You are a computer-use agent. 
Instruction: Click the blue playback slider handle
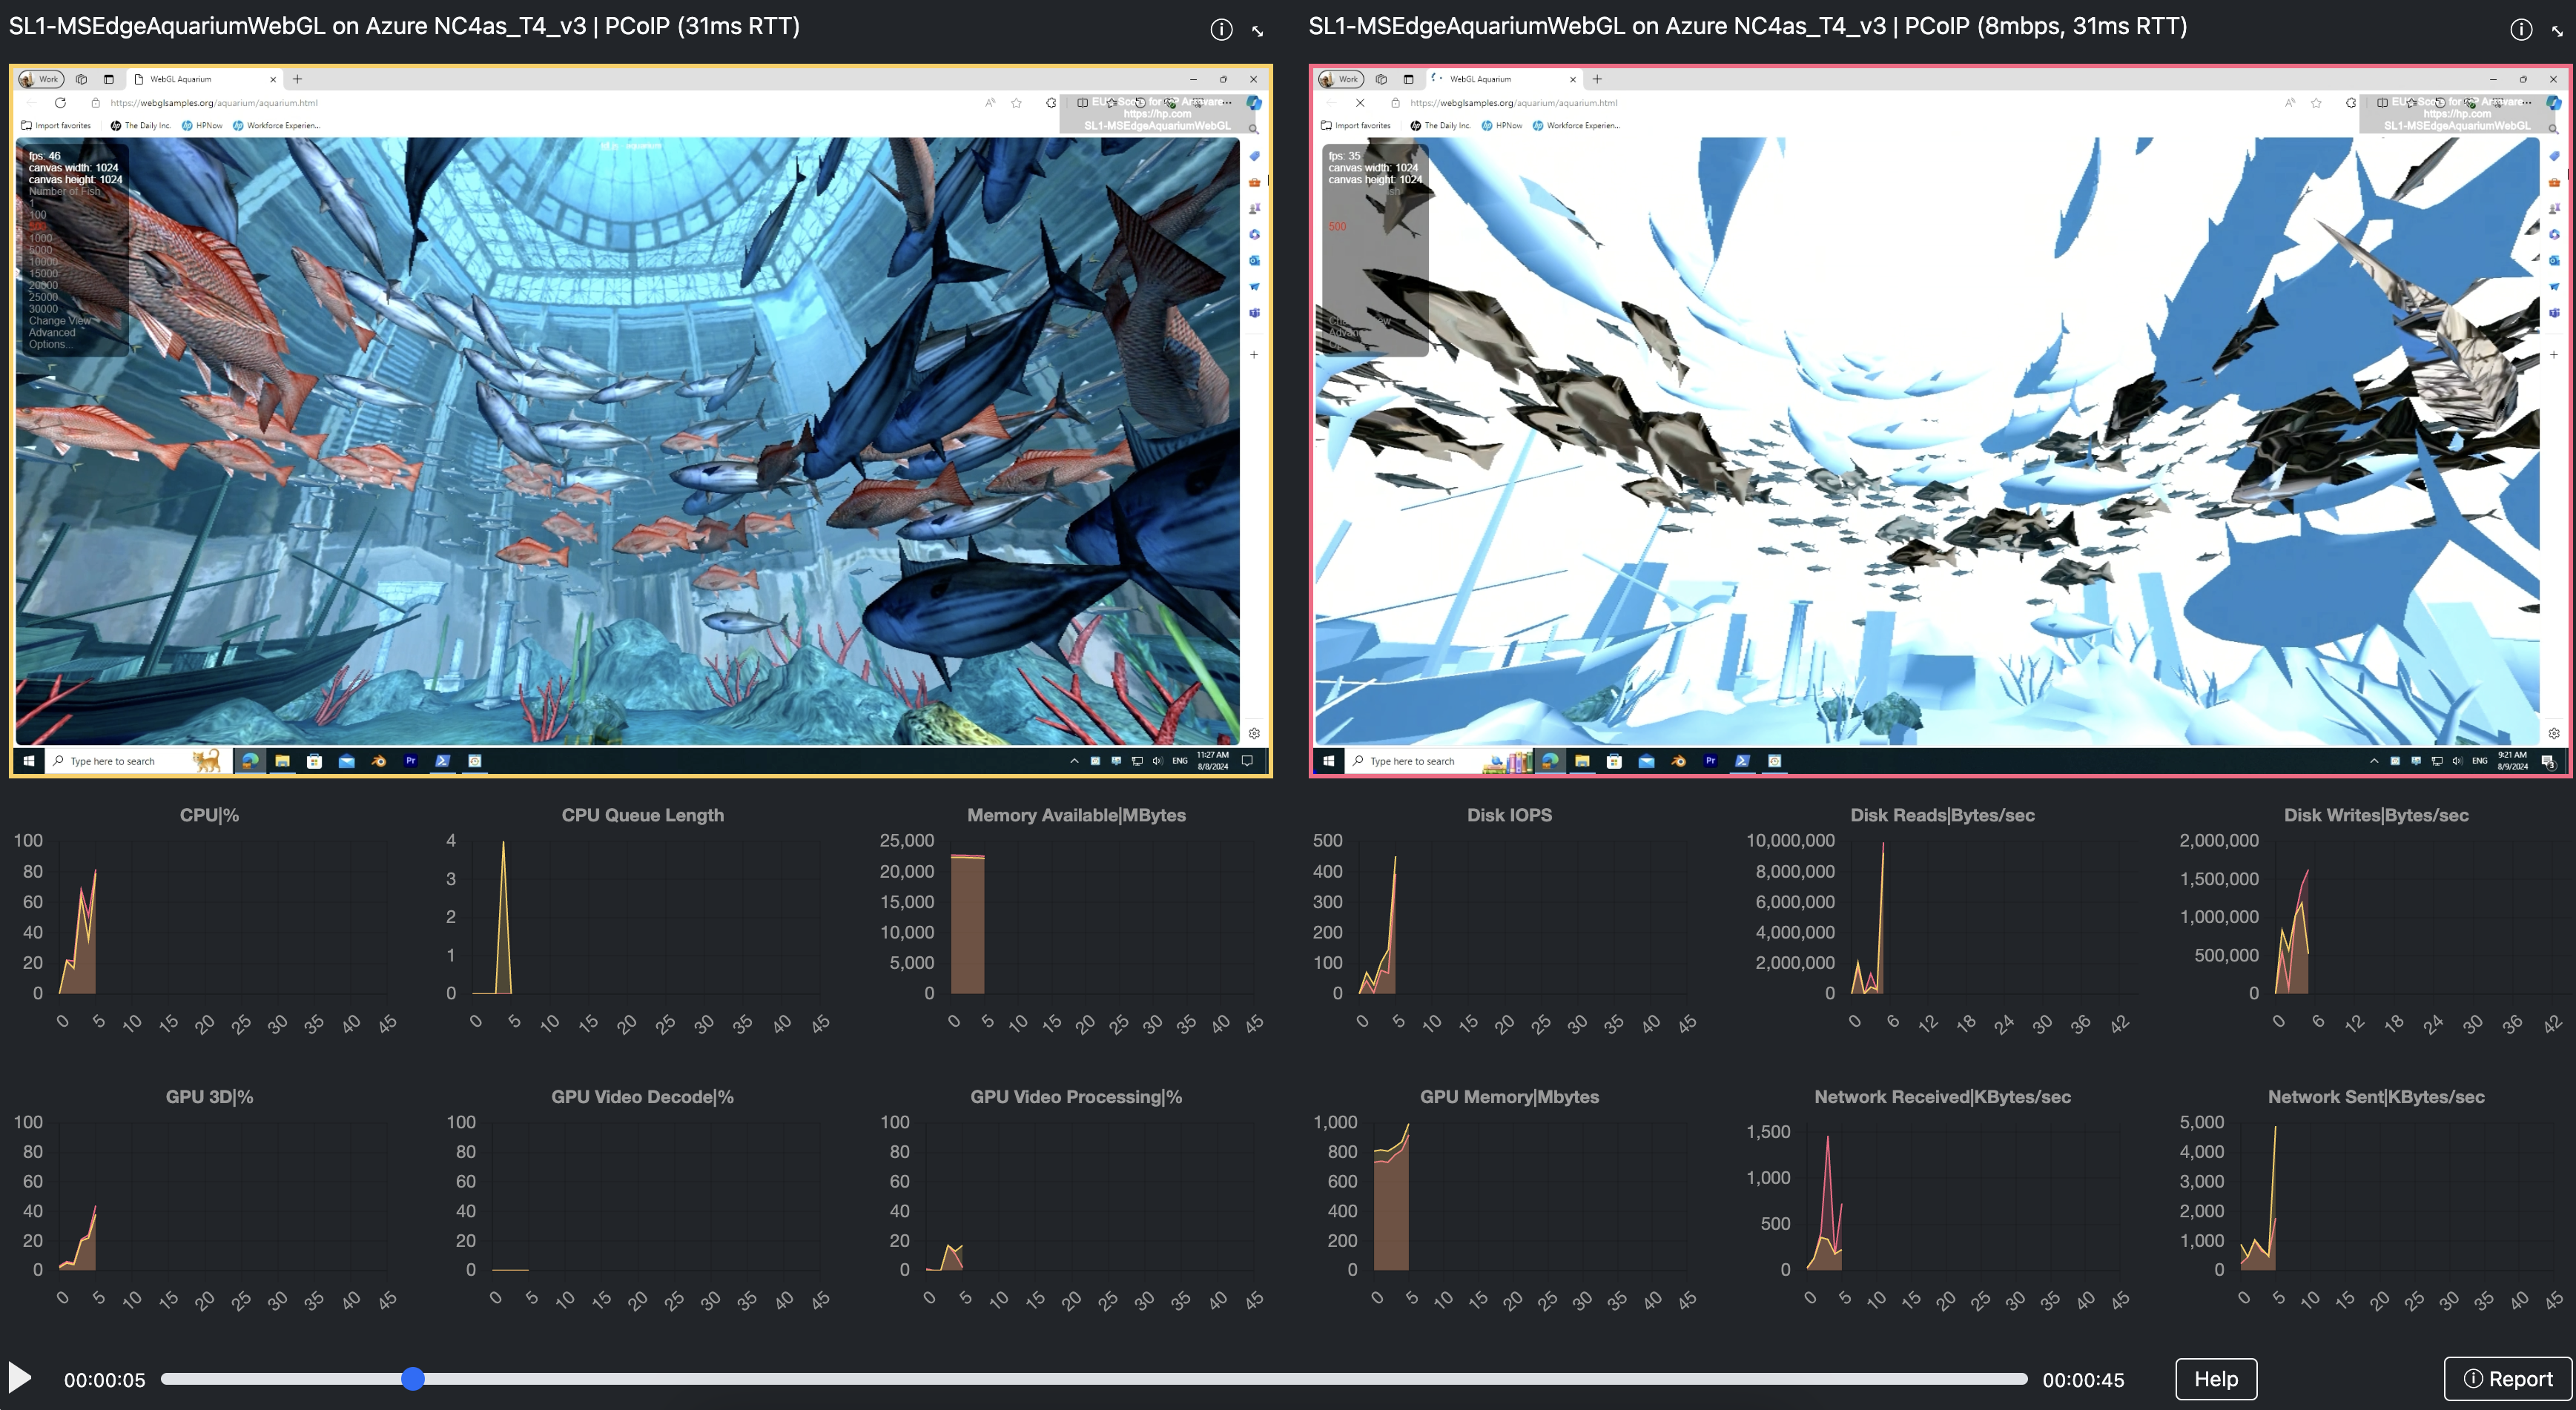coord(413,1379)
